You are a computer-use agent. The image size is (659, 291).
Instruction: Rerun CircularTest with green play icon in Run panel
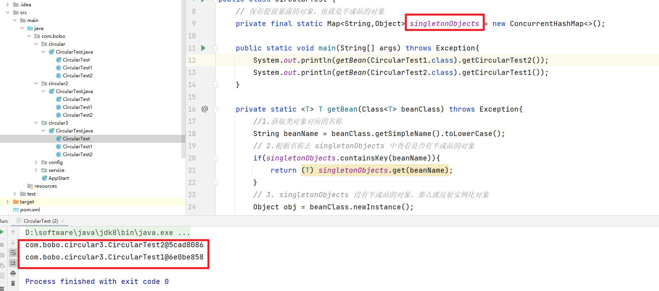[2, 232]
